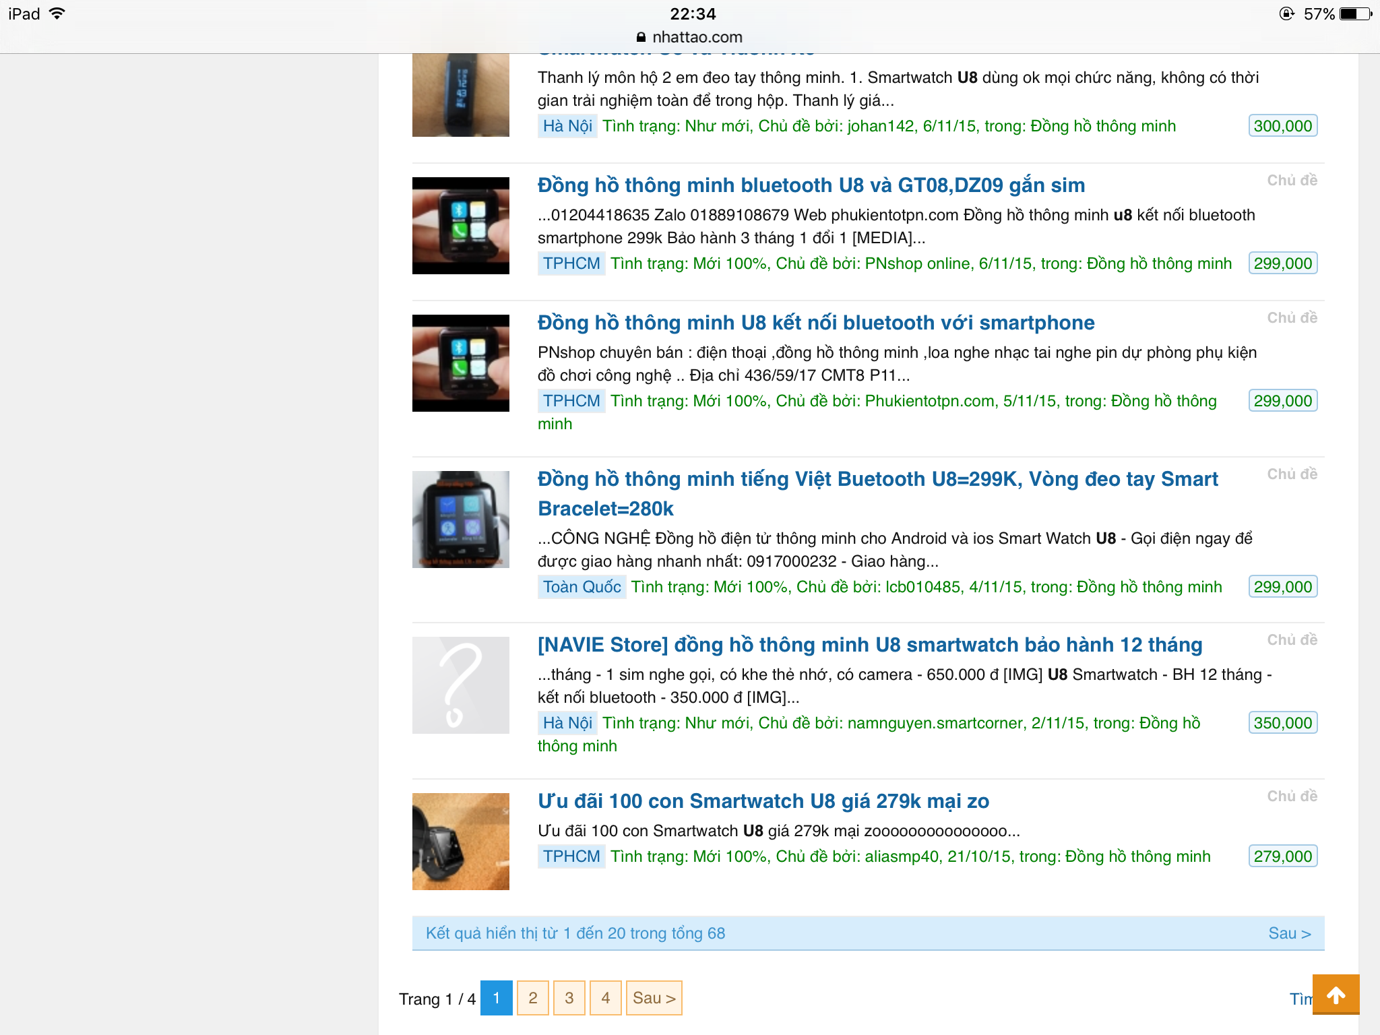Open user aliasmp40 profile link

(x=902, y=856)
